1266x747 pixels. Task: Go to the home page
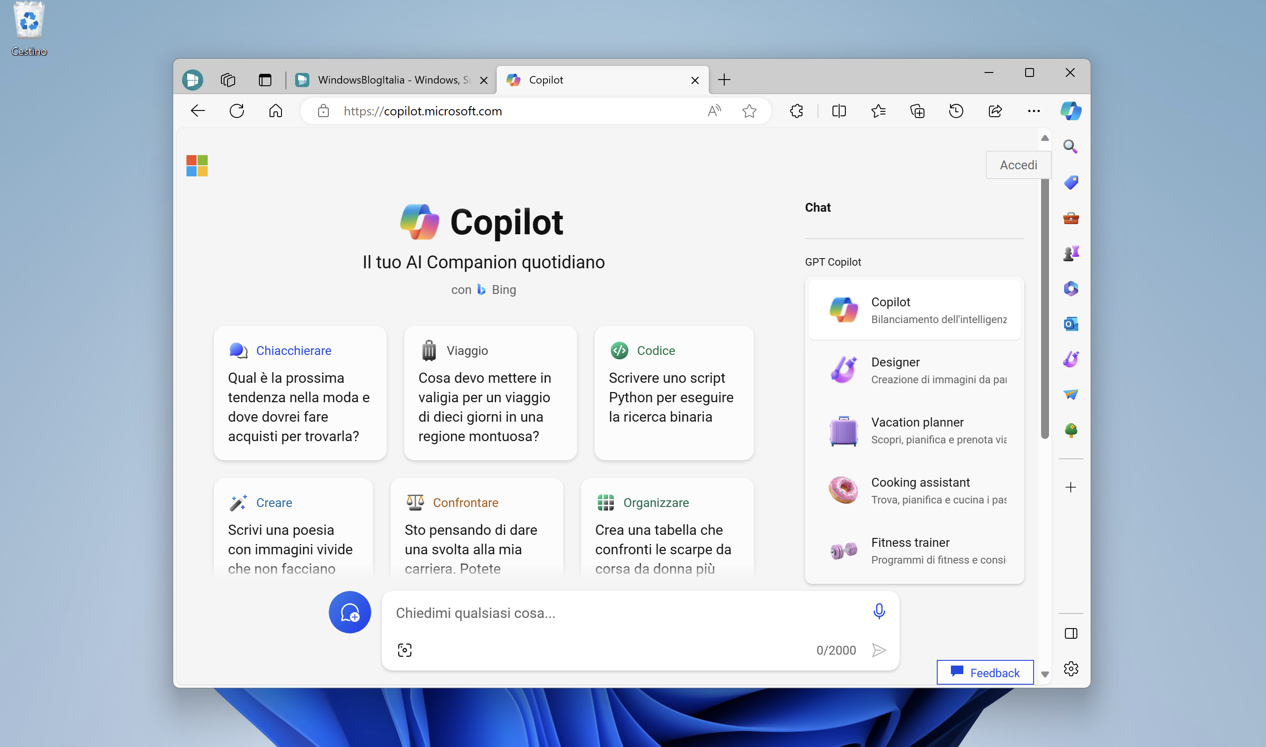point(276,111)
